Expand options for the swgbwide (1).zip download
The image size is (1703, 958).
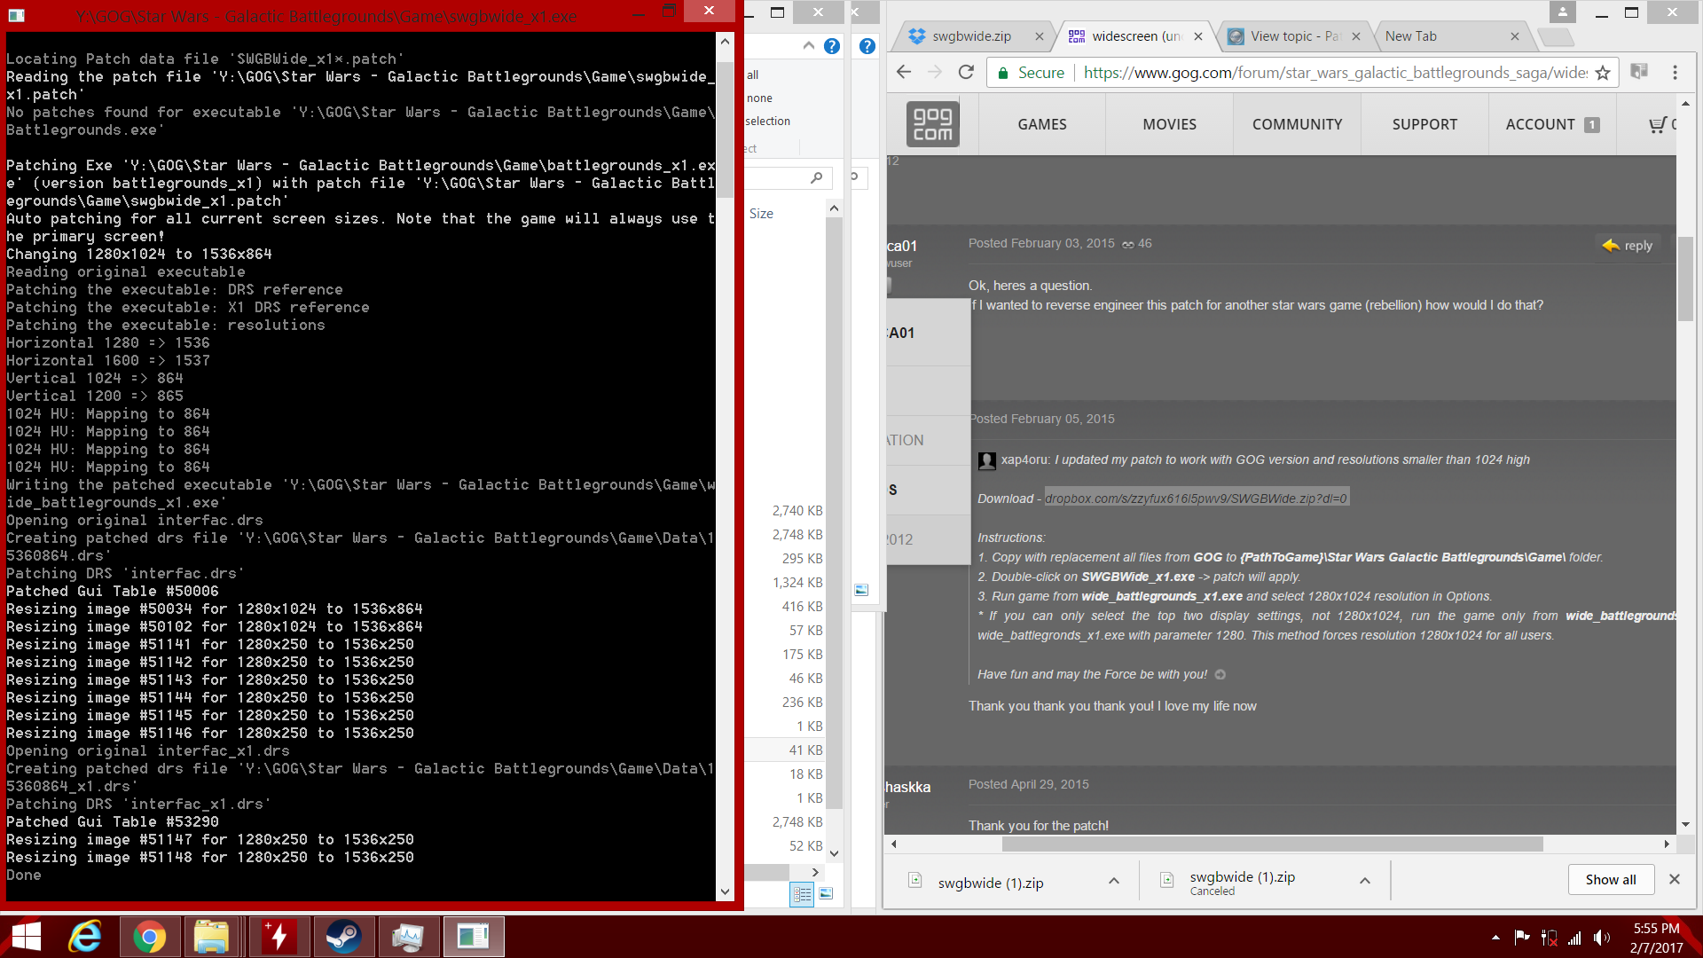[x=1114, y=881]
